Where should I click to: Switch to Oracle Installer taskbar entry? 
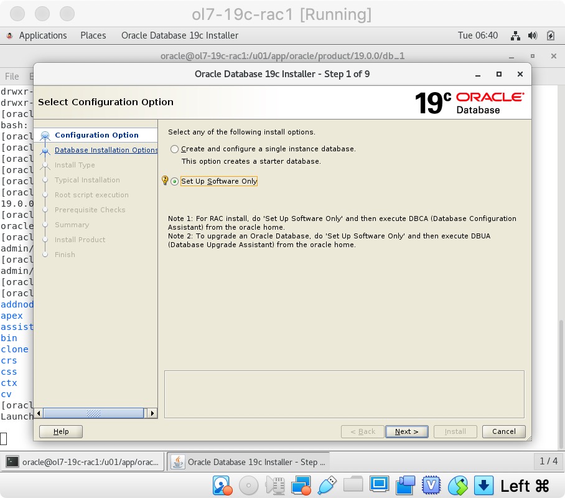249,461
